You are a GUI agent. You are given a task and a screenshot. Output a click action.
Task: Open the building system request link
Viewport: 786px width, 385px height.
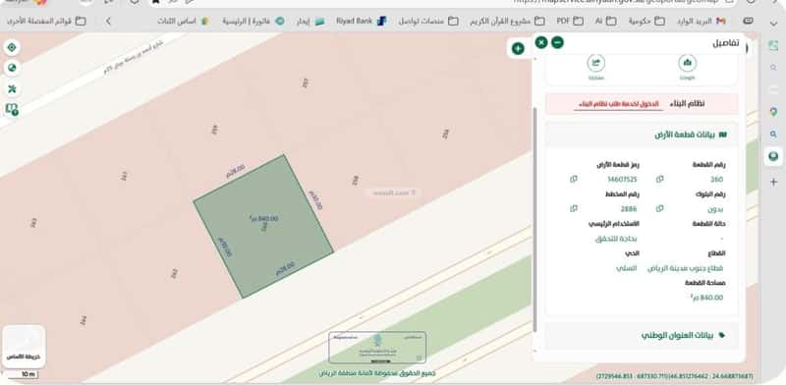pyautogui.click(x=619, y=104)
